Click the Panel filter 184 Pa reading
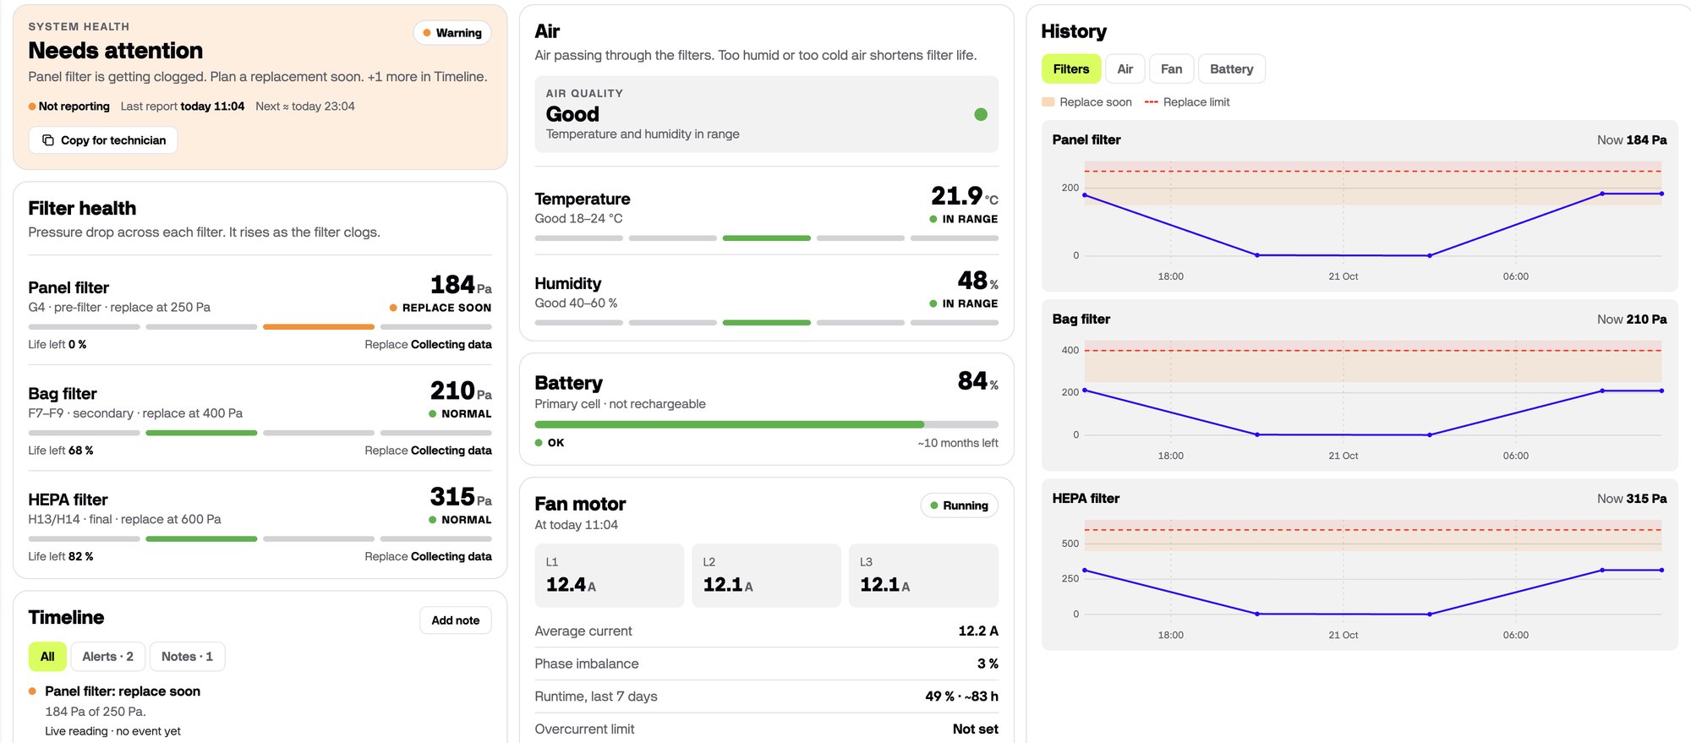Viewport: 1691px width, 743px height. point(461,285)
